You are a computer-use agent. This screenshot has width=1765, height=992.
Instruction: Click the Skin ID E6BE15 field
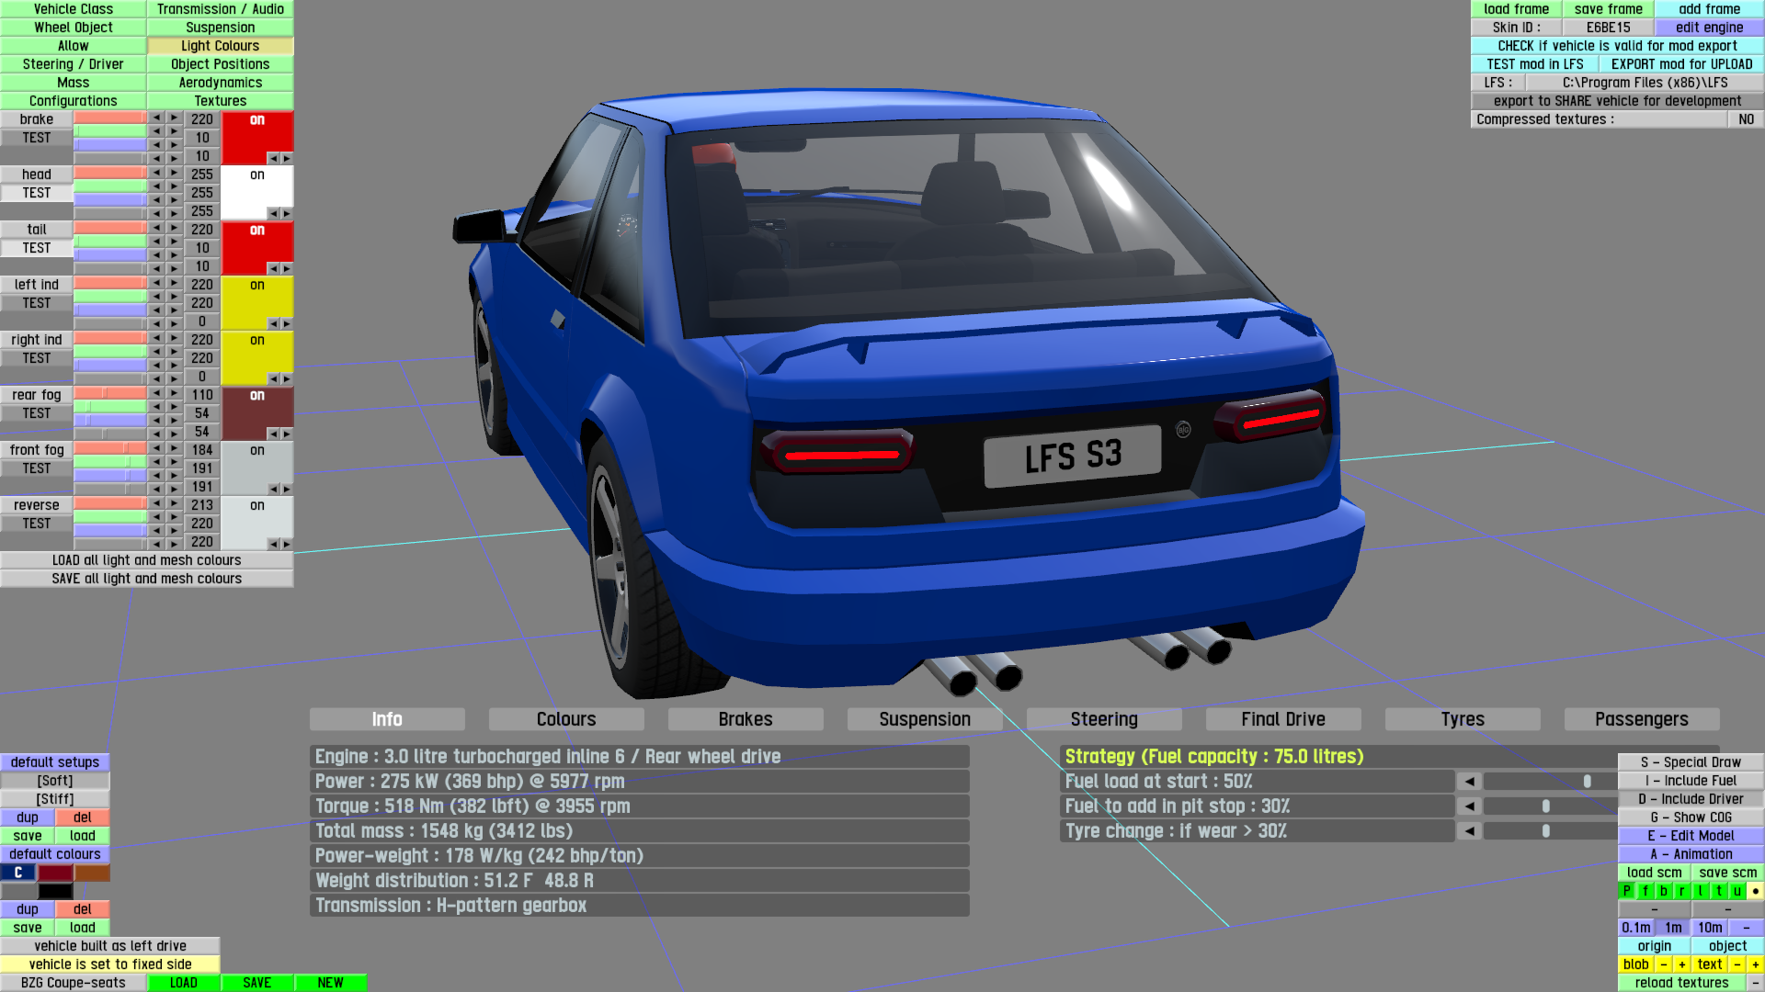tap(1608, 28)
